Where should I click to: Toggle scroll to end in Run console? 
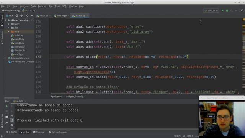click(x=12, y=120)
